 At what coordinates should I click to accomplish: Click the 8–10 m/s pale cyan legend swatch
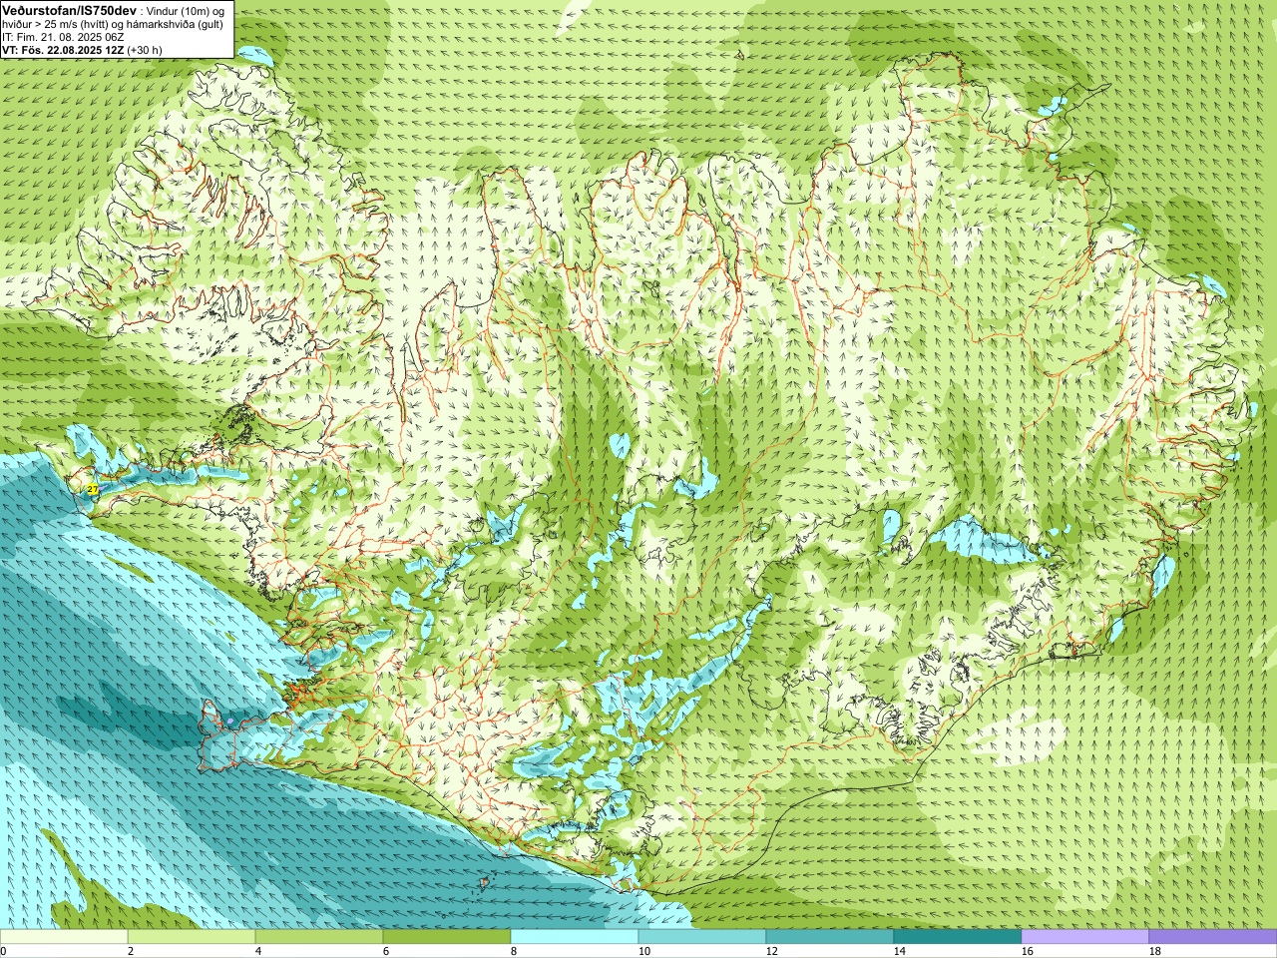(x=575, y=937)
